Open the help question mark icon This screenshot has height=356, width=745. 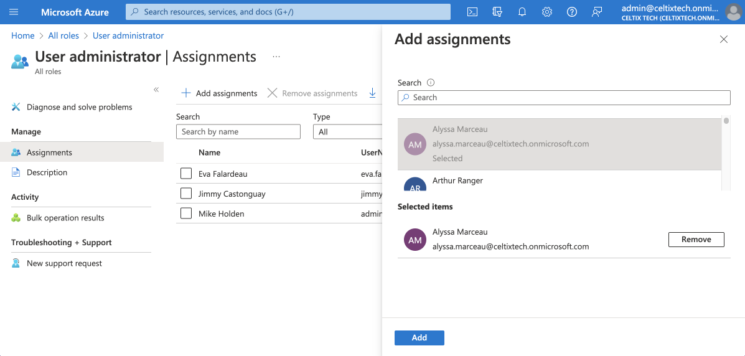pyautogui.click(x=572, y=12)
